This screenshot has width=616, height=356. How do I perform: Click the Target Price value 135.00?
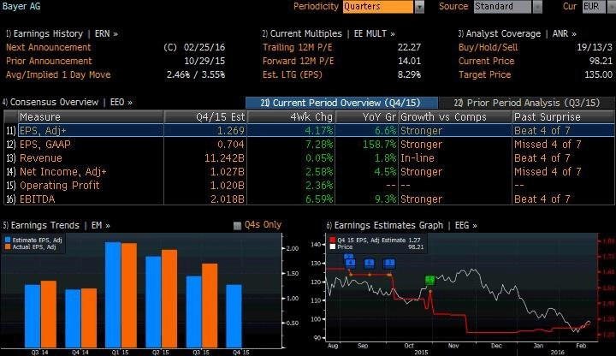[598, 74]
